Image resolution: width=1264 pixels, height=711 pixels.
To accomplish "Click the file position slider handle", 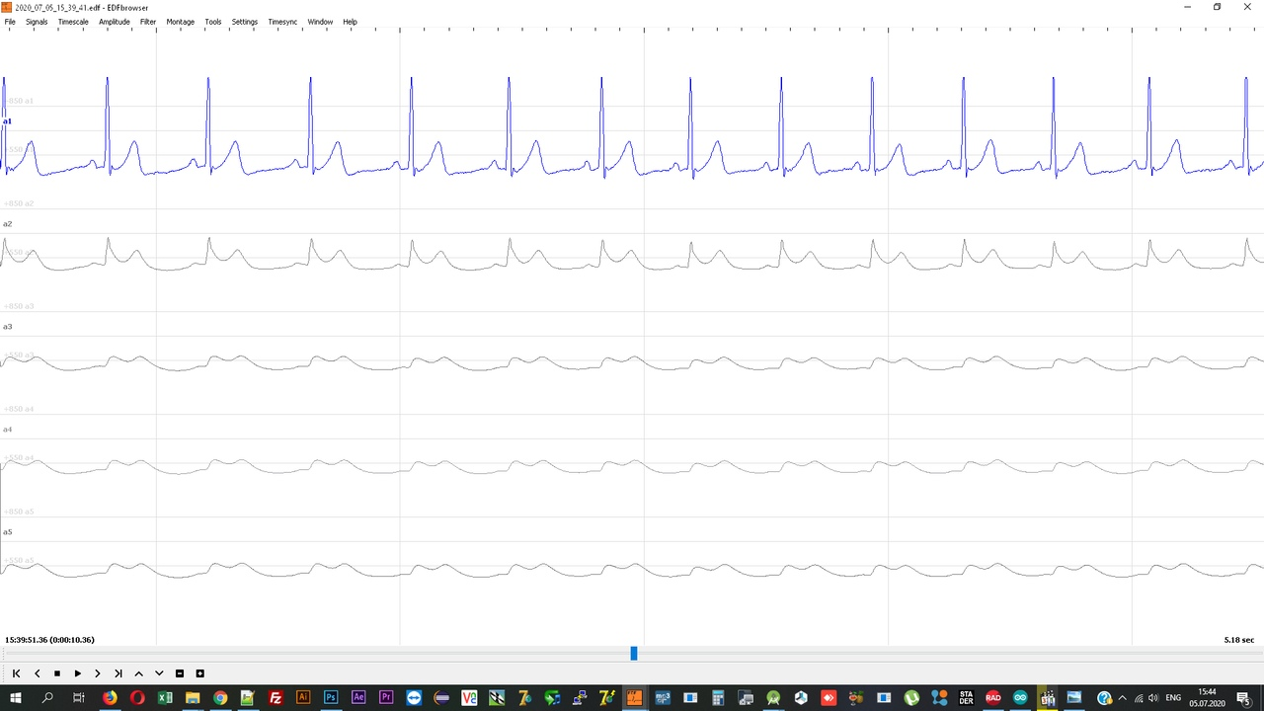I will tap(634, 654).
